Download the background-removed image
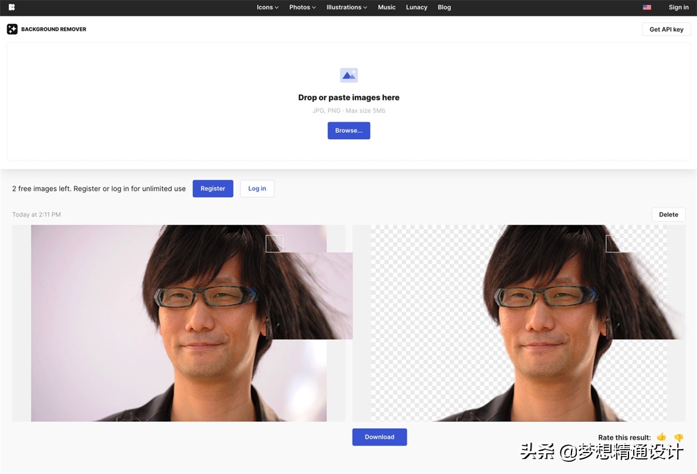Image resolution: width=697 pixels, height=474 pixels. coord(379,437)
